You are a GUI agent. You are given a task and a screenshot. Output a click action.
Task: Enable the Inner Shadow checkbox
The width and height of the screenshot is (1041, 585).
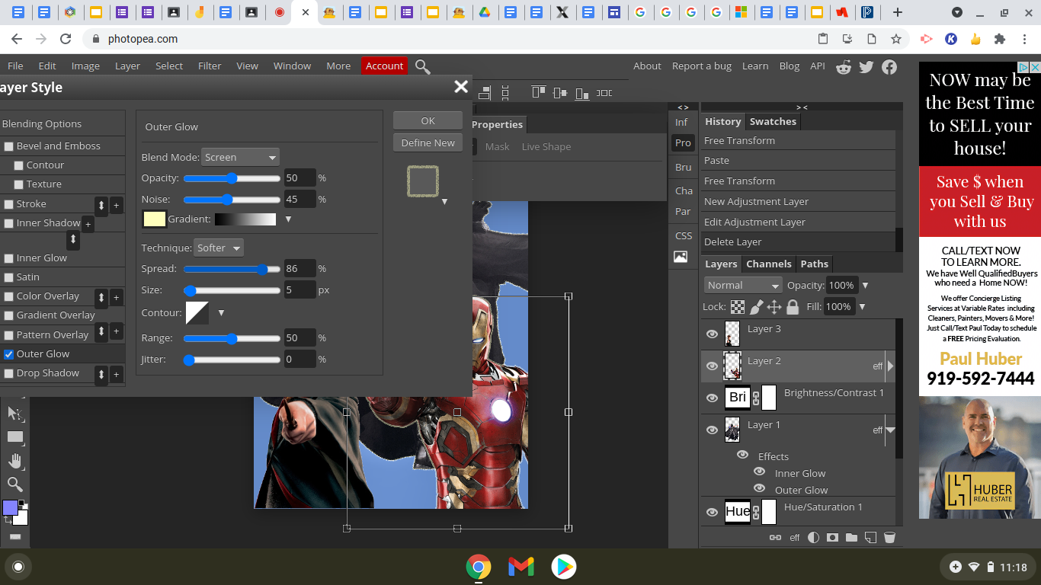[x=9, y=223]
